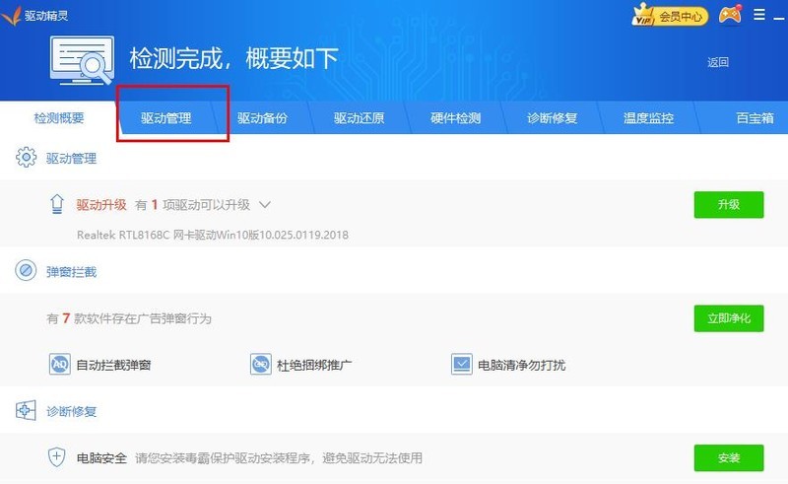Click the 返回 link

(x=717, y=62)
